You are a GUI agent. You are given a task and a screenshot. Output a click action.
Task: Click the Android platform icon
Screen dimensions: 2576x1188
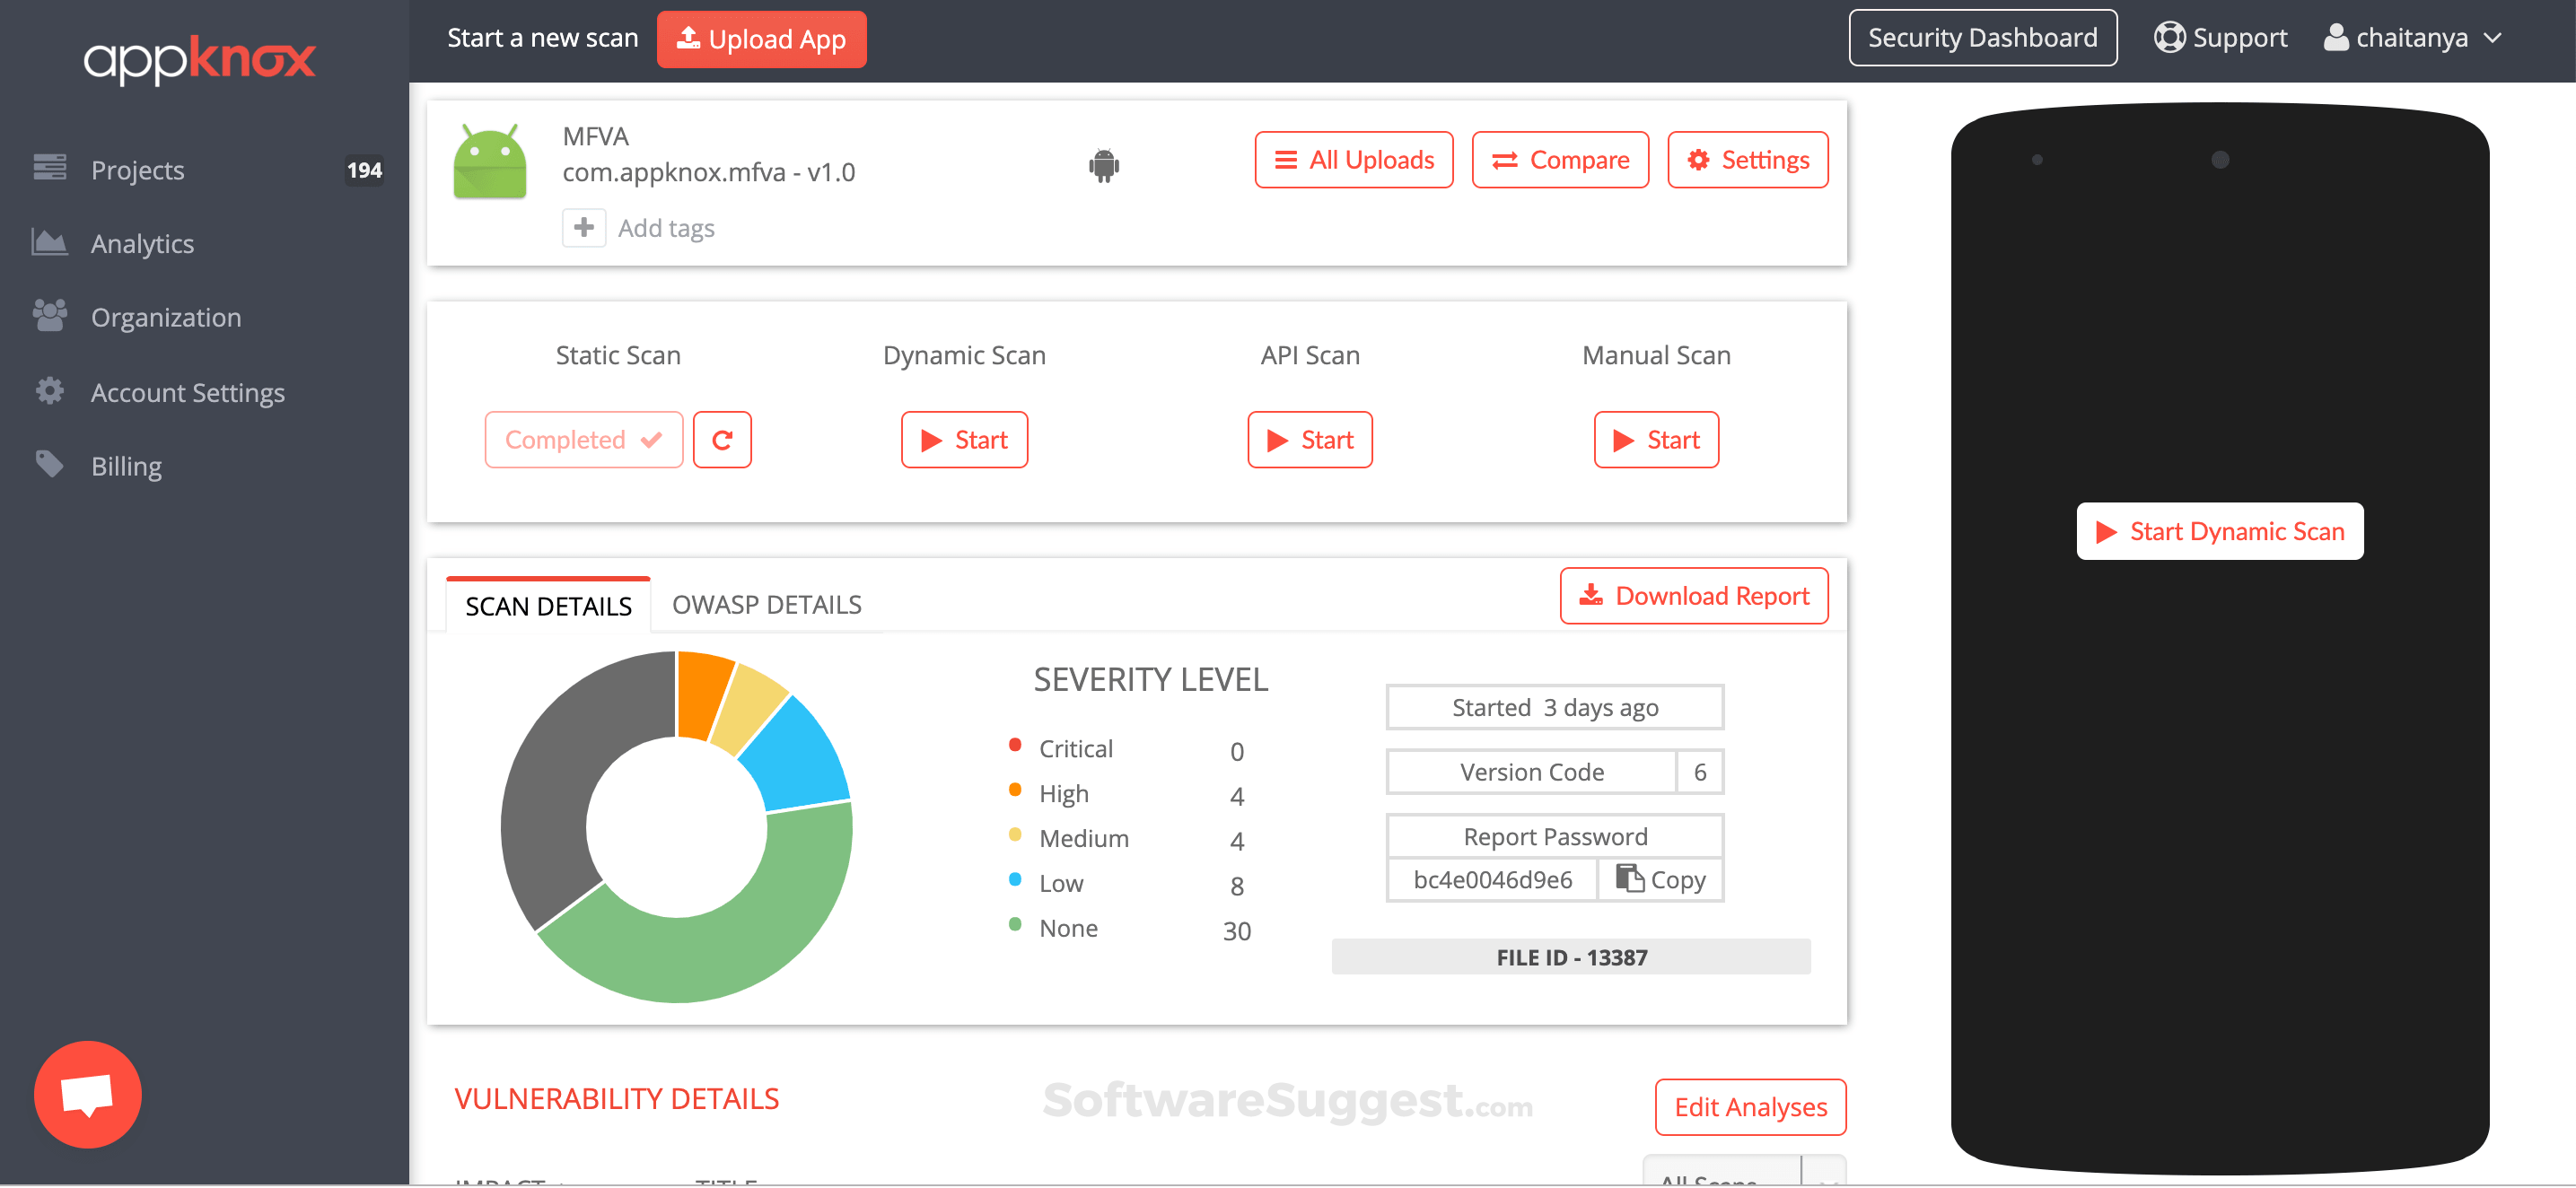(x=1103, y=165)
